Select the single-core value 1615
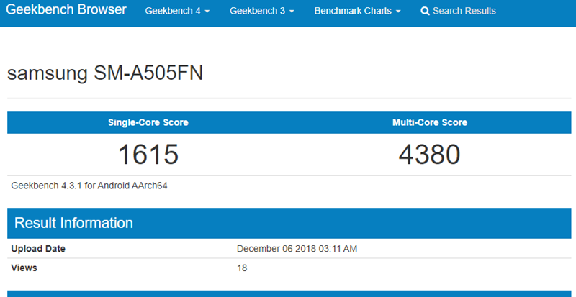This screenshot has height=297, width=576. (148, 155)
